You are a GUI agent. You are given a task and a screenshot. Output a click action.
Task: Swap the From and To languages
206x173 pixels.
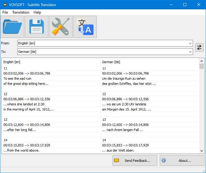[199, 47]
